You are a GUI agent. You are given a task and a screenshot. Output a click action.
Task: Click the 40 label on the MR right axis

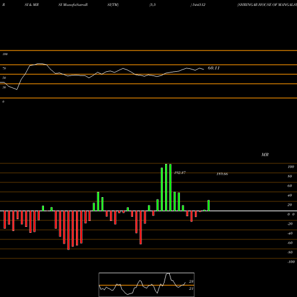290,195
